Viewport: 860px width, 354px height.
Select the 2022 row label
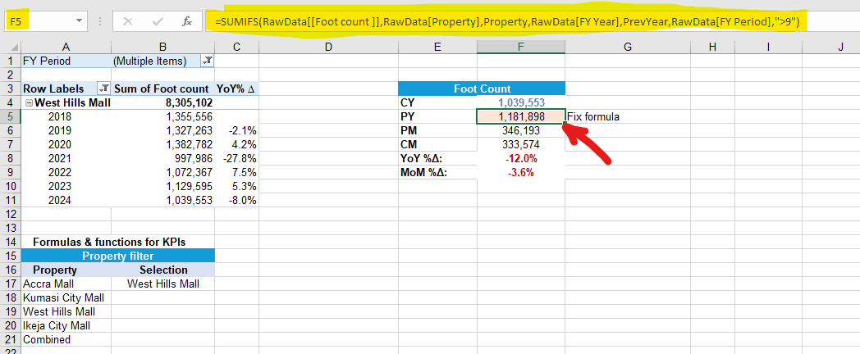pos(66,172)
